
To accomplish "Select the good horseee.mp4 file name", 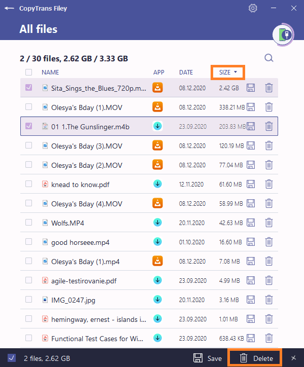I will [80, 242].
